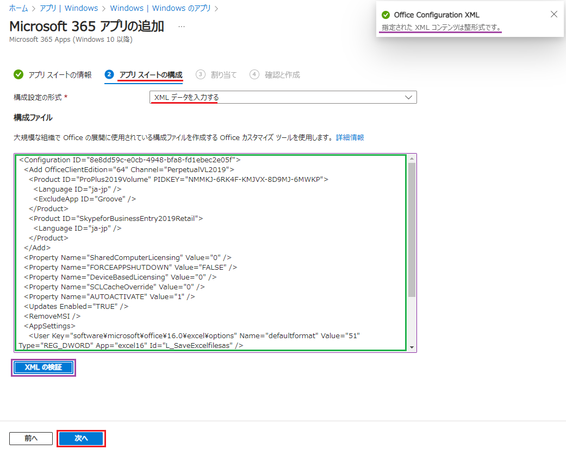Image resolution: width=566 pixels, height=450 pixels.
Task: Navigate to ホーム via the breadcrumb
Action: click(19, 8)
